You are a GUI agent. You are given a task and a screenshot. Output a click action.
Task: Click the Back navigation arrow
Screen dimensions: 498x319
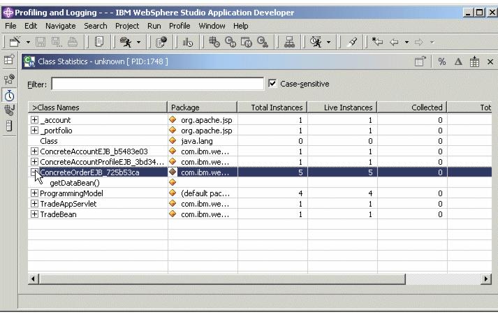(394, 42)
